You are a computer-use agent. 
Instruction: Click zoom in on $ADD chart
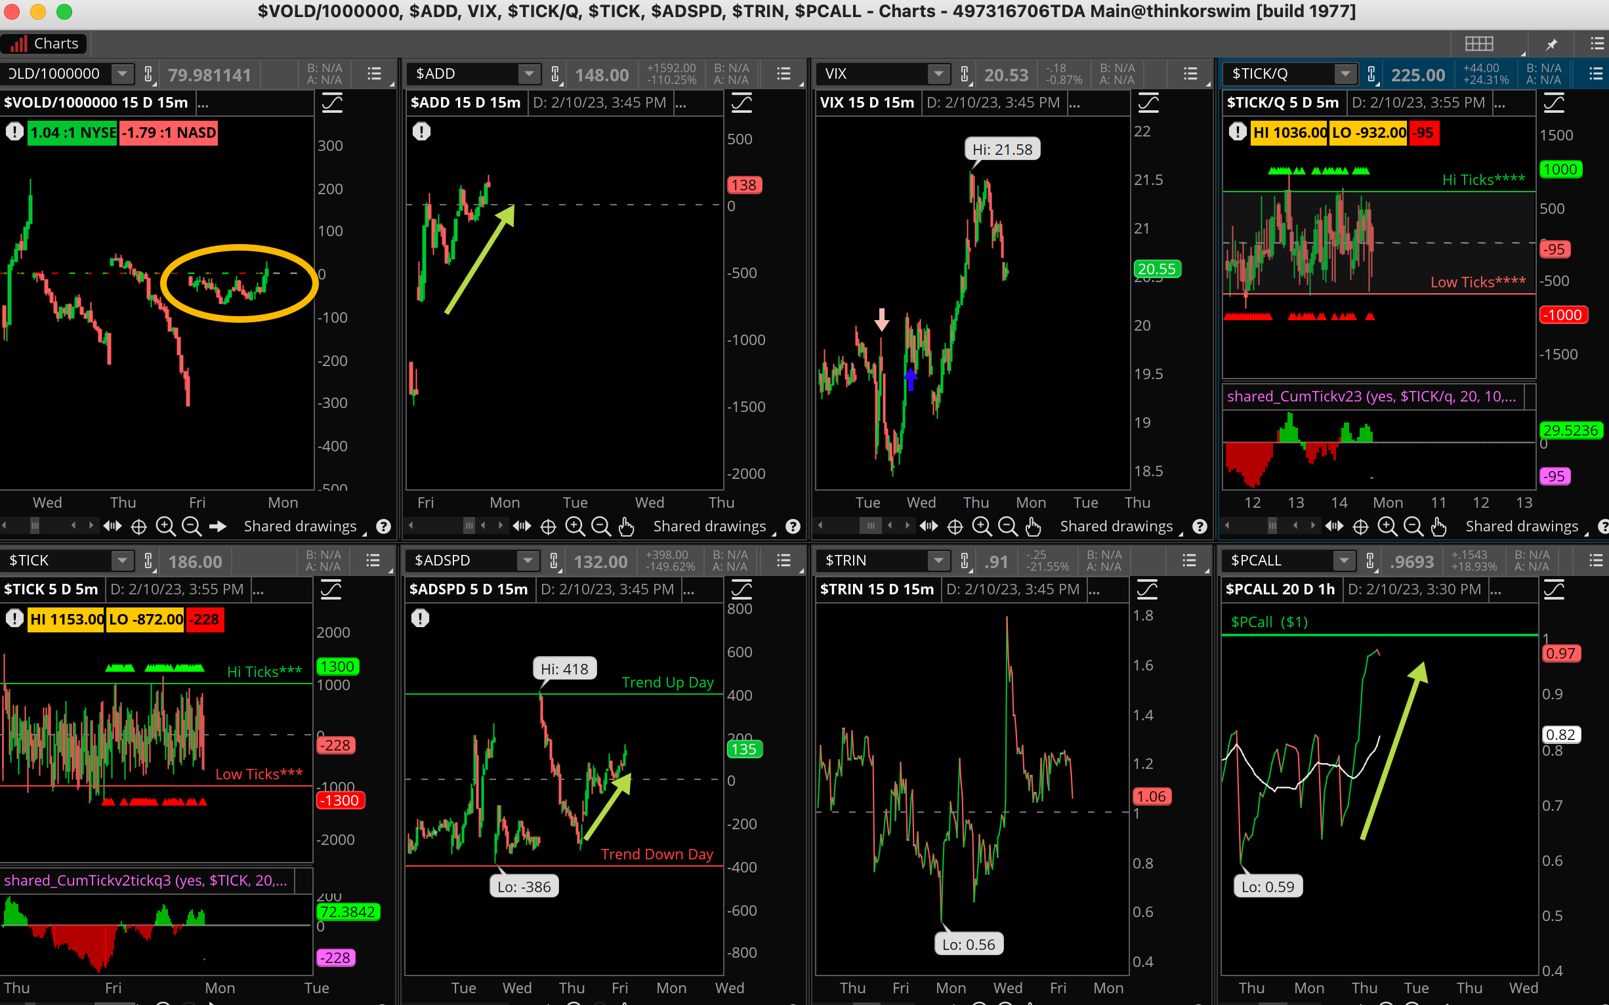(574, 526)
